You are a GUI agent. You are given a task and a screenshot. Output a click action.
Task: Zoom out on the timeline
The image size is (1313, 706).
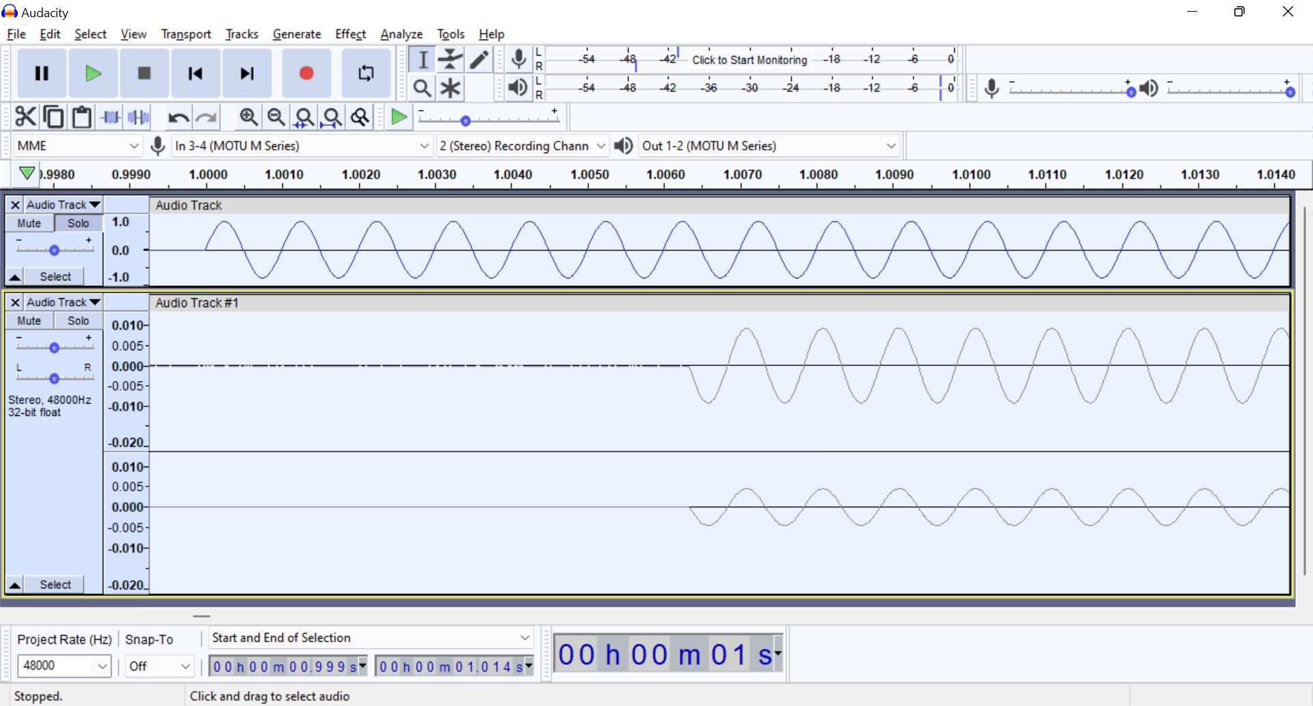click(276, 117)
